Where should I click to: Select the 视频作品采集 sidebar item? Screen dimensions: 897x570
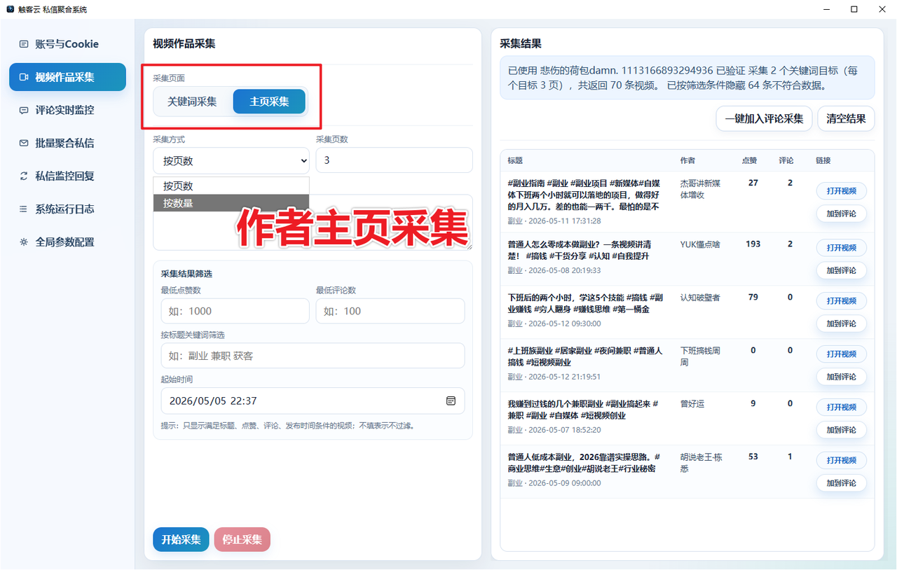coord(67,77)
